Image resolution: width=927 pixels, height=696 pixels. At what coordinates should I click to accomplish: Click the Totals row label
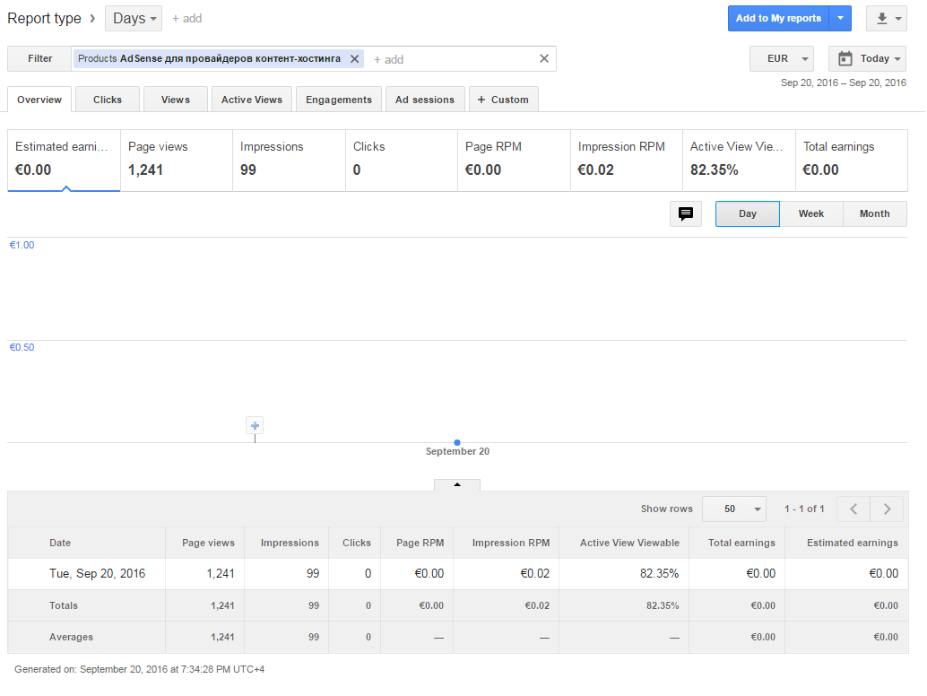(x=64, y=605)
